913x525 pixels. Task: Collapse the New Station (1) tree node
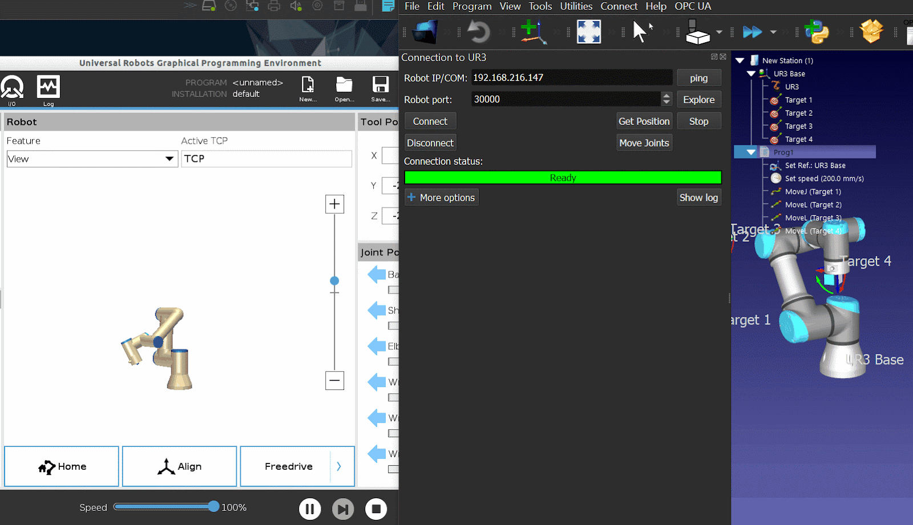click(x=740, y=60)
